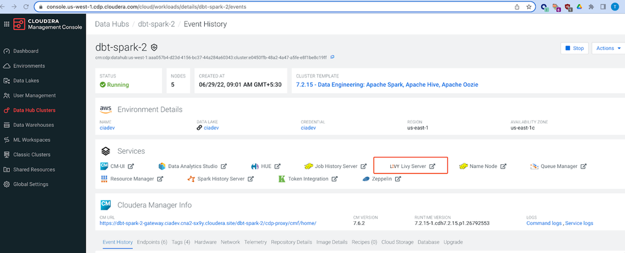Click the Stop cluster button
The image size is (625, 253).
coord(574,48)
